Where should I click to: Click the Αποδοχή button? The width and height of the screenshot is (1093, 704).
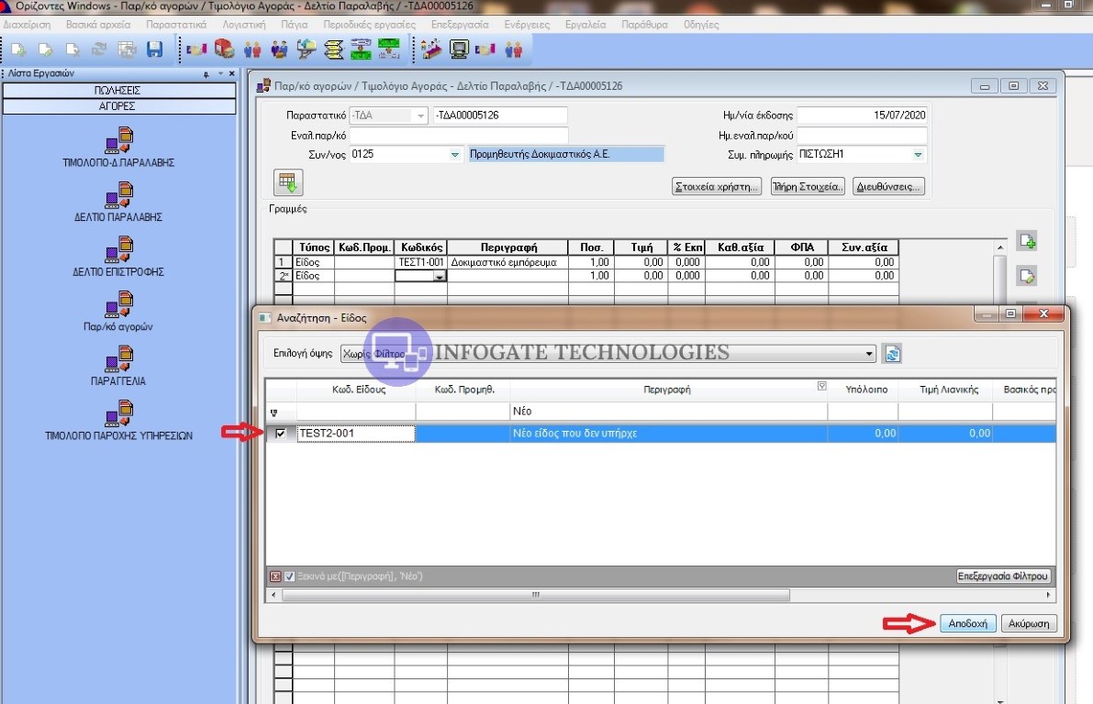968,623
